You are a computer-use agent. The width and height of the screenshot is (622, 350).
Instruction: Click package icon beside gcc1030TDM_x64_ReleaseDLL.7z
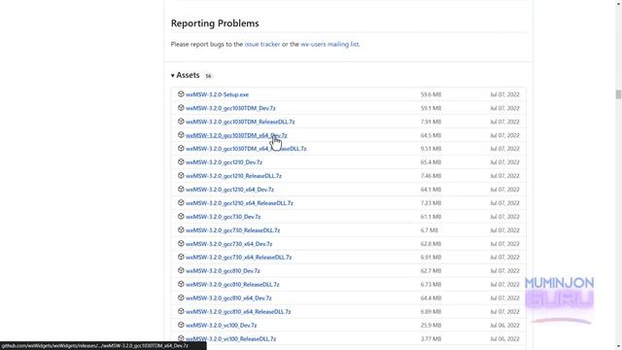point(181,149)
